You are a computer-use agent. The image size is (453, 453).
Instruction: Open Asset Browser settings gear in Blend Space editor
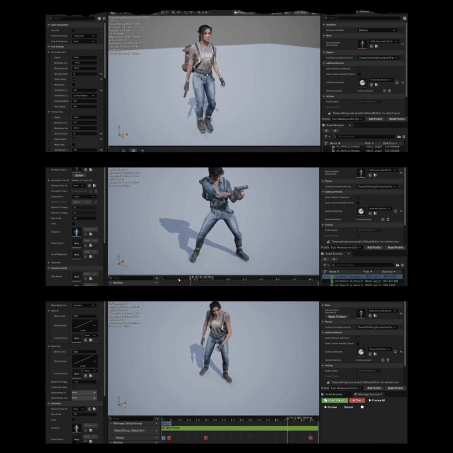pyautogui.click(x=404, y=136)
